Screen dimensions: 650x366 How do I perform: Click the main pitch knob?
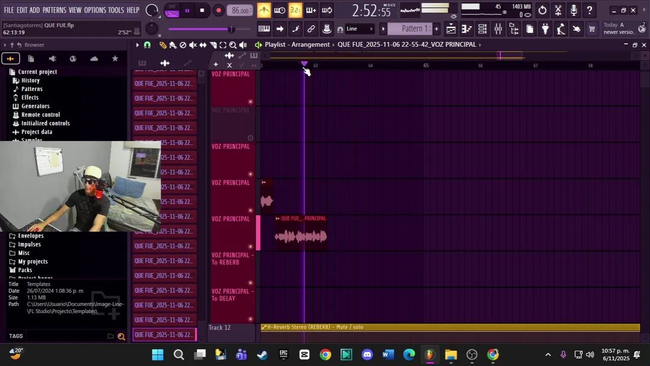pyautogui.click(x=152, y=29)
